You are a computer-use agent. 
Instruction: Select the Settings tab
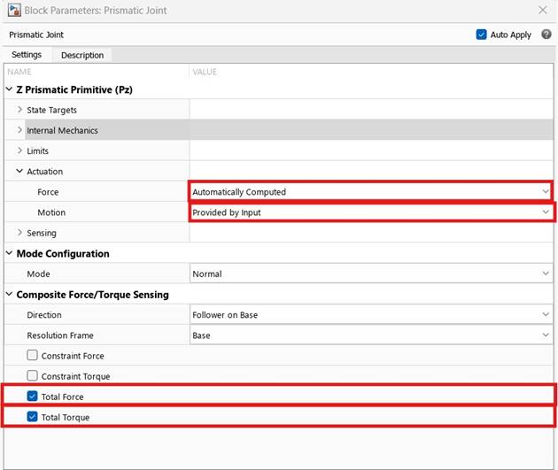[27, 55]
